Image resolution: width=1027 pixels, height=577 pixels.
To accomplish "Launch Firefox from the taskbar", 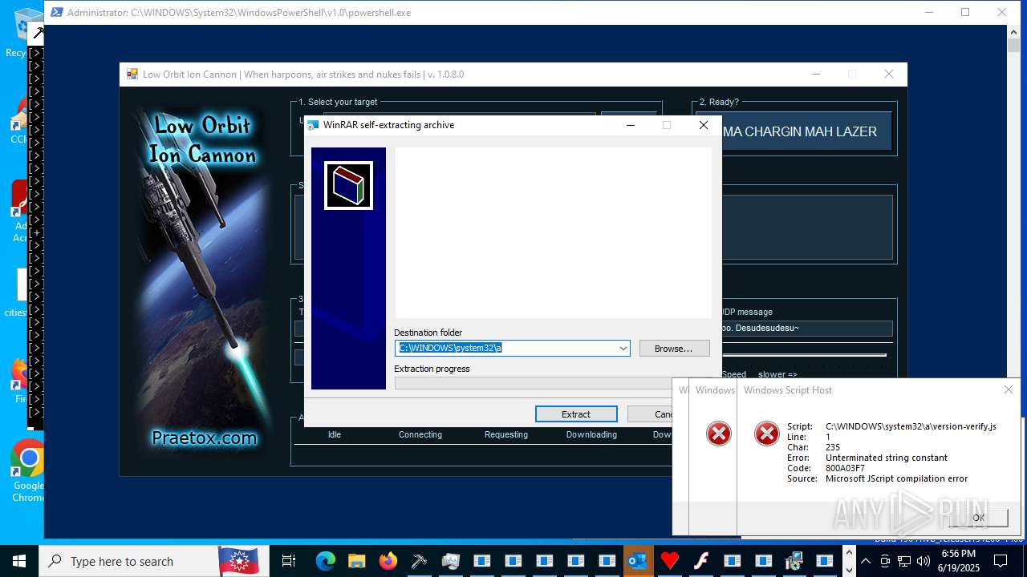I will tap(388, 561).
